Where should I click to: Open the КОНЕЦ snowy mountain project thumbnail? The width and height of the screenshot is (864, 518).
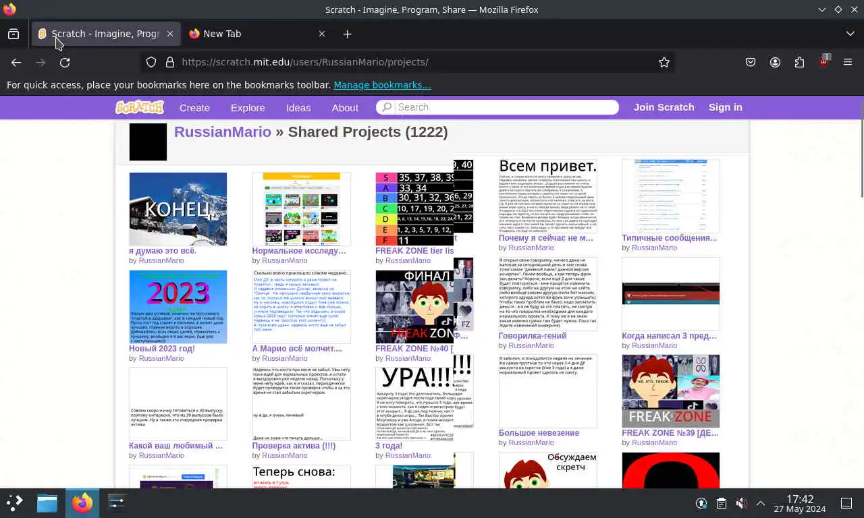coord(178,209)
